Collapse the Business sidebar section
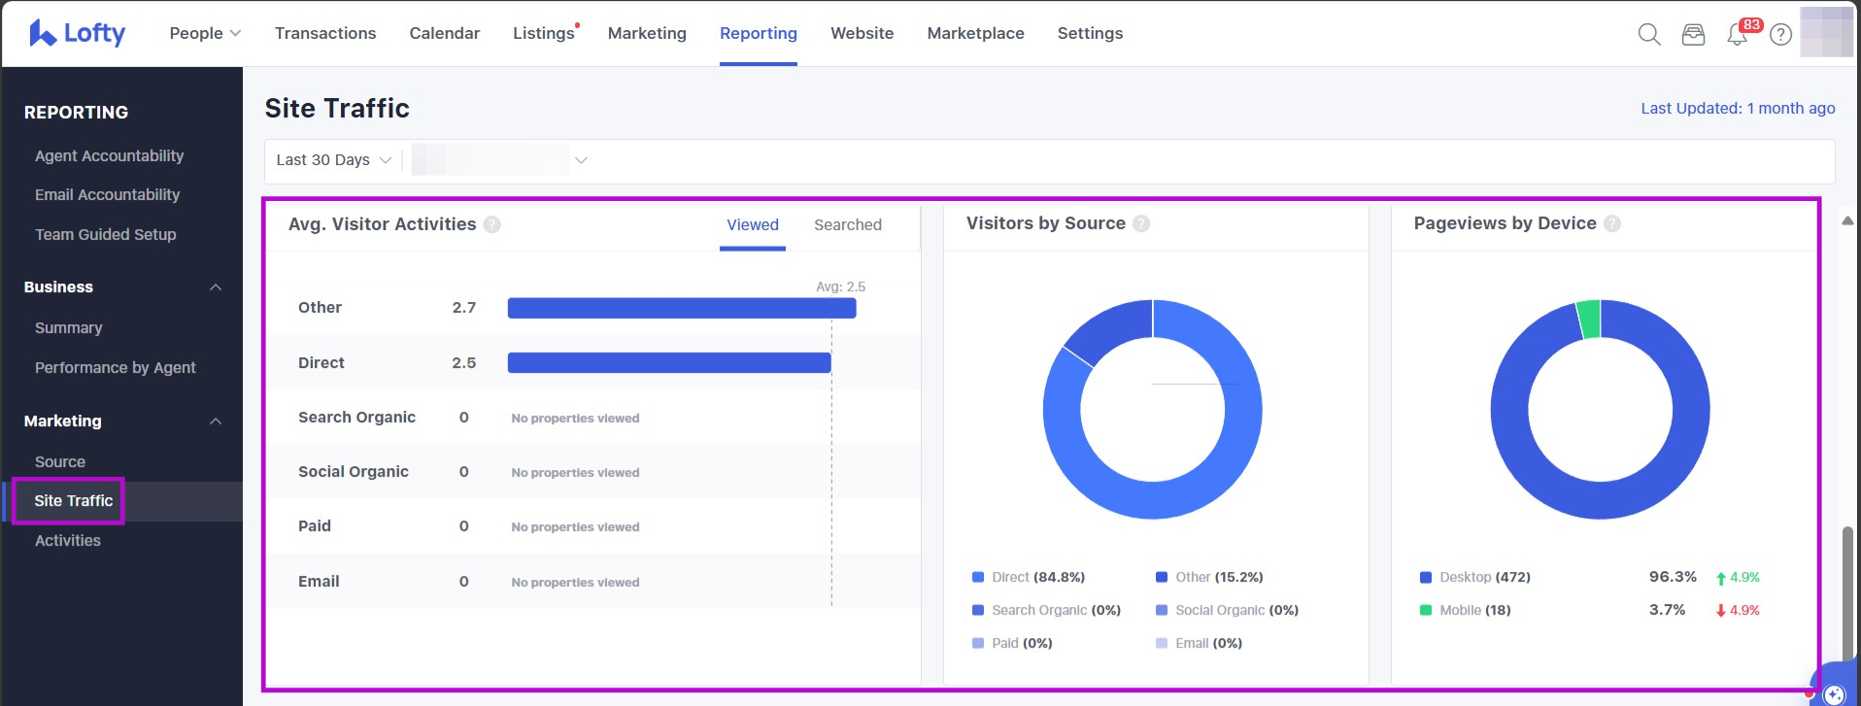This screenshot has height=706, width=1861. tap(216, 287)
